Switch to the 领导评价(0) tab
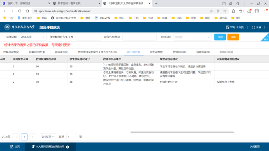 pos(61,52)
